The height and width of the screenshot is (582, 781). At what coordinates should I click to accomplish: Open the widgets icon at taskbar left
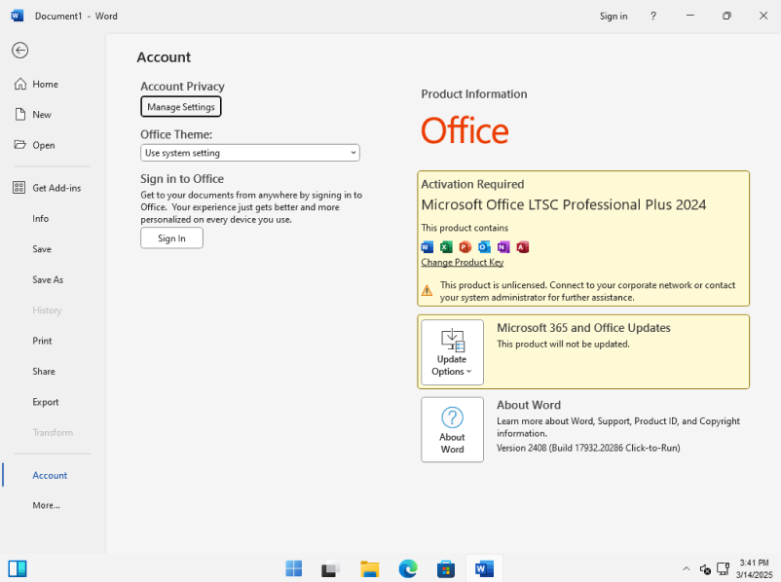(18, 568)
